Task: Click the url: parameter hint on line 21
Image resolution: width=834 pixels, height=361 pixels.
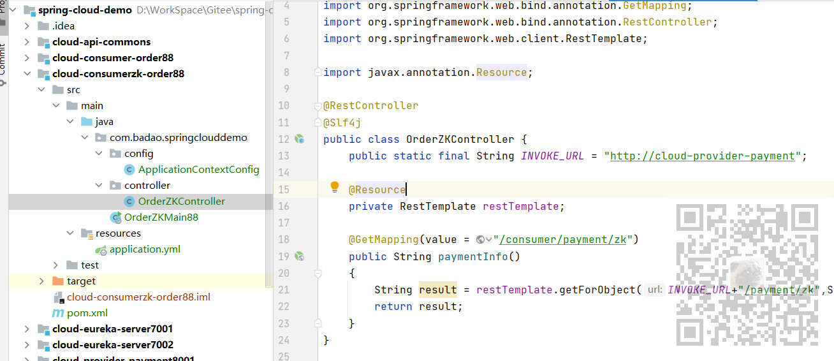Action: click(x=654, y=290)
